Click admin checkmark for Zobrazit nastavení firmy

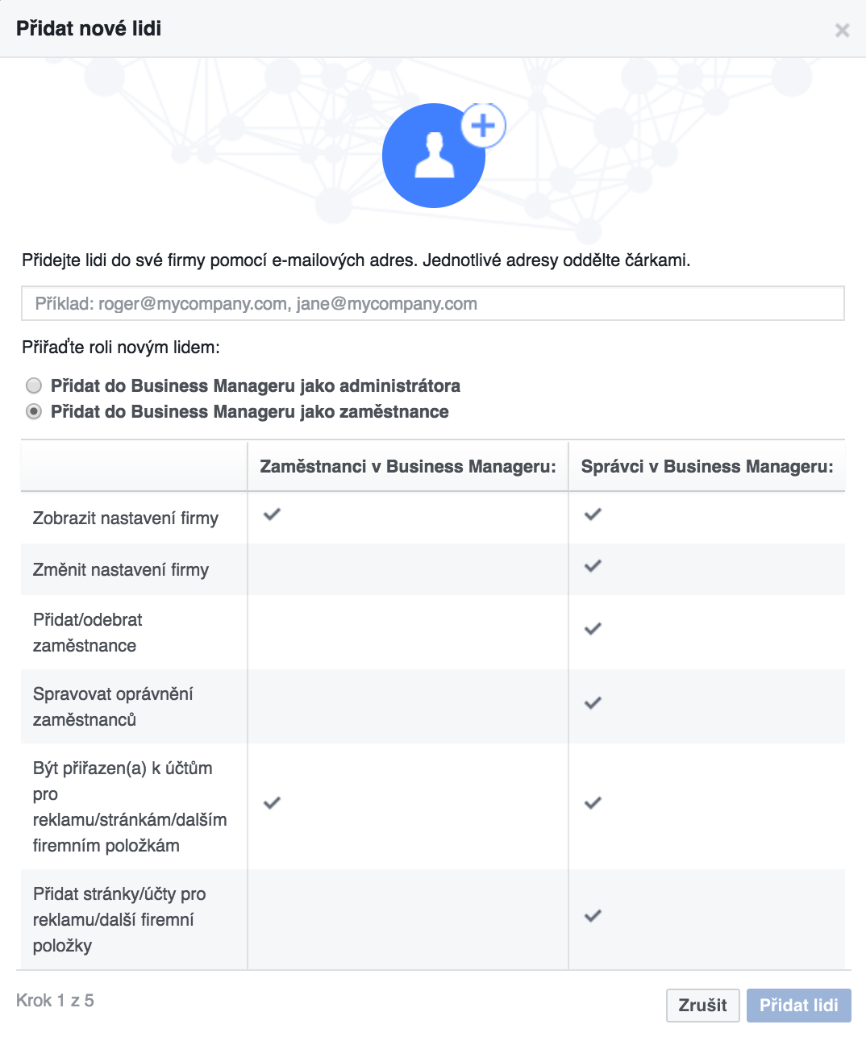pyautogui.click(x=593, y=514)
